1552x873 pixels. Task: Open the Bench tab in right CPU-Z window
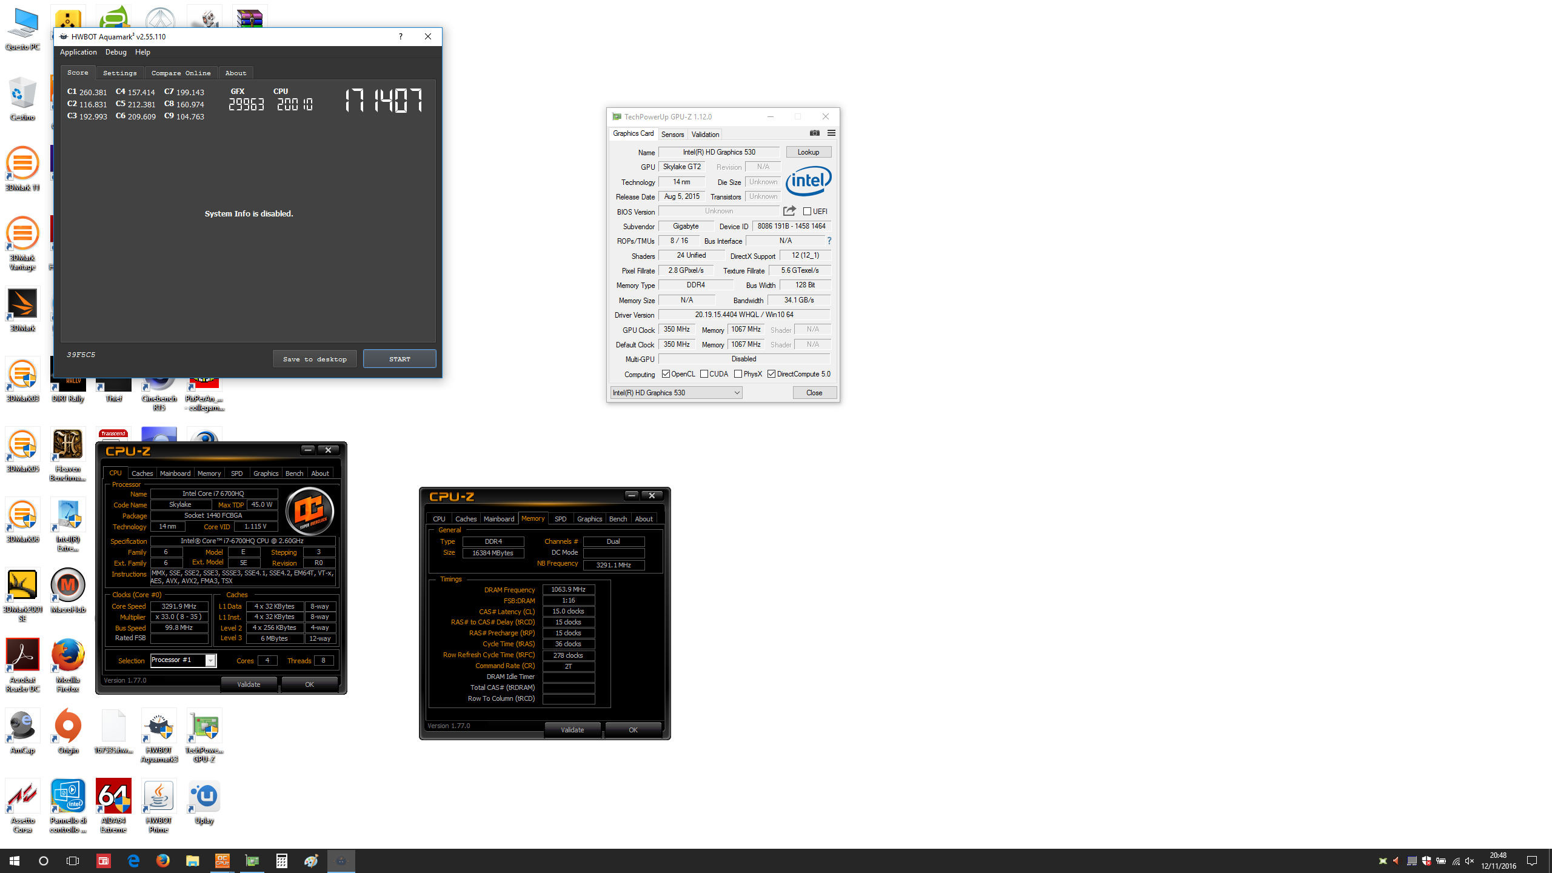pos(618,519)
